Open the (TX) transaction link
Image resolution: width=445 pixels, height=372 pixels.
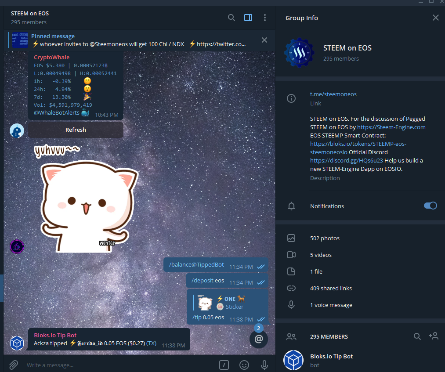pyautogui.click(x=151, y=343)
